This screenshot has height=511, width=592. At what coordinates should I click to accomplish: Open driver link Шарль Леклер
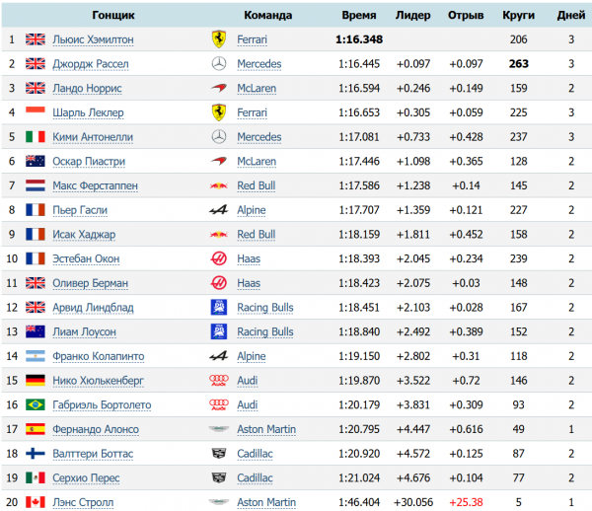(88, 112)
